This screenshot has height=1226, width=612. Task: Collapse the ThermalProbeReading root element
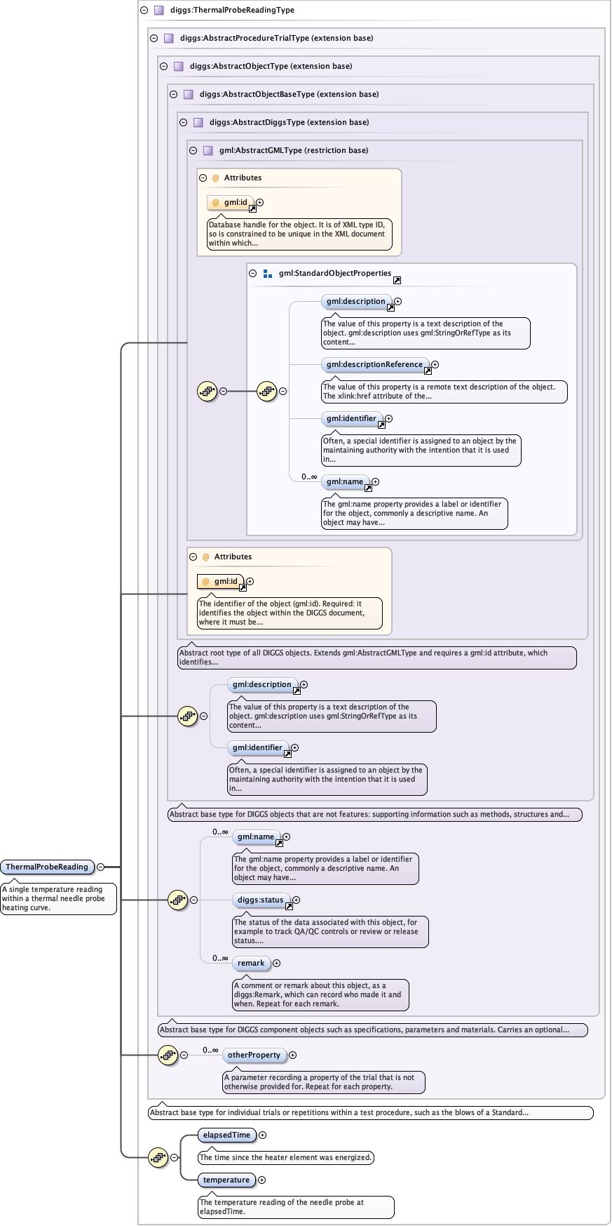[101, 867]
